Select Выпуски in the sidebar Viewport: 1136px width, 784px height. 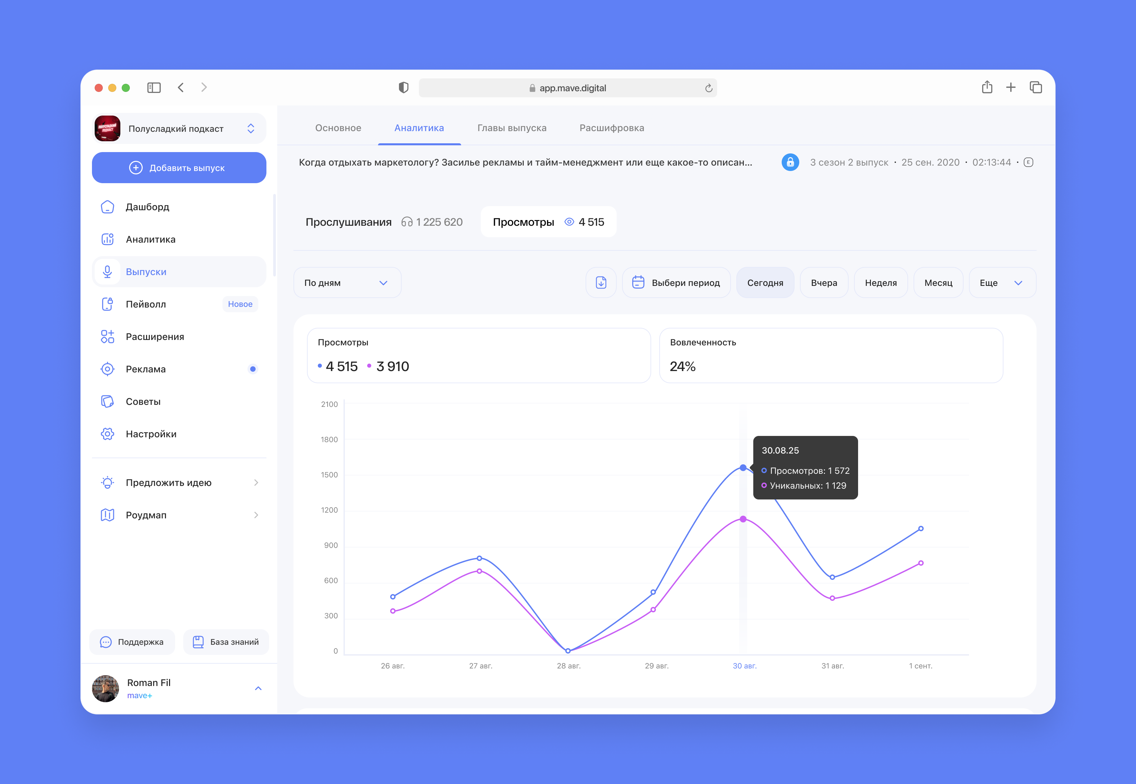pos(179,272)
